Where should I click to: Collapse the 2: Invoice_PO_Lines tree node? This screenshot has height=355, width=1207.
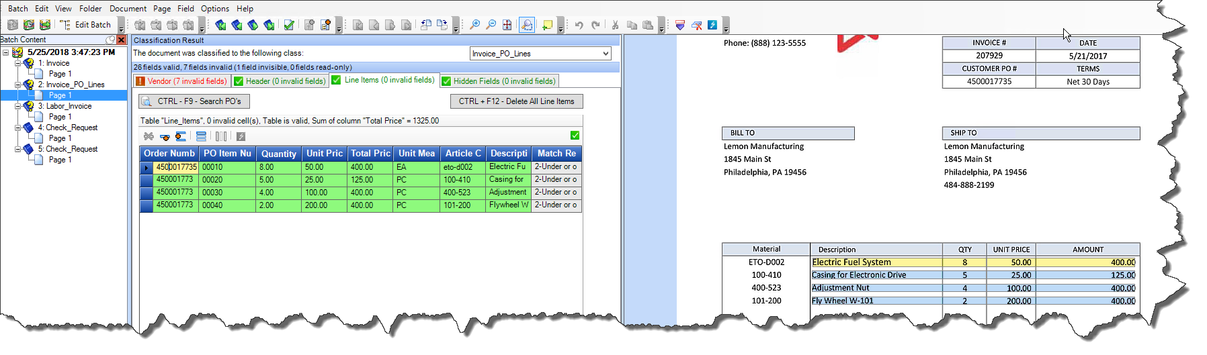tap(18, 85)
